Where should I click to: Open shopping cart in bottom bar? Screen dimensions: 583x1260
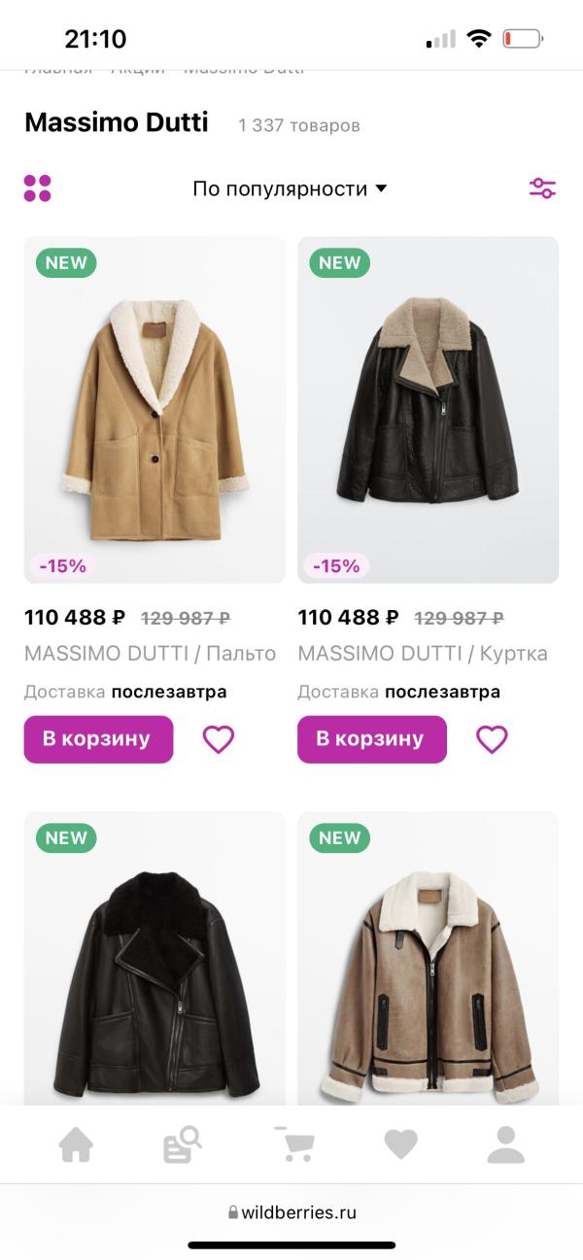[294, 1144]
